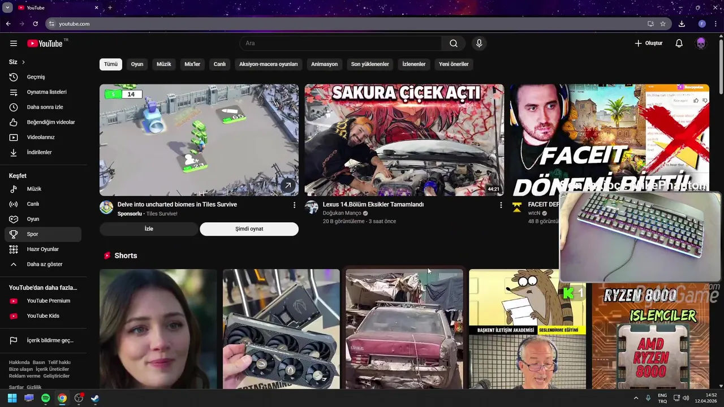Screen dimensions: 724x407
Task: Click the Şimdi oynat button
Action: click(x=249, y=229)
